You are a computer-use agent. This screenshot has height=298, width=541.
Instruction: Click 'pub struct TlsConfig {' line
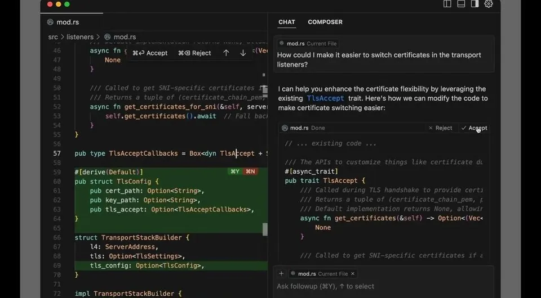(x=117, y=182)
